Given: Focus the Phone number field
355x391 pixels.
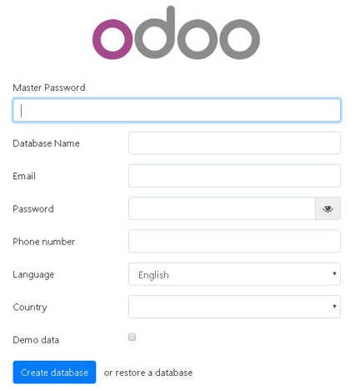Looking at the screenshot, I should point(234,241).
